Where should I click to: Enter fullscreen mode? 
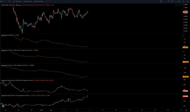(x=175, y=1)
